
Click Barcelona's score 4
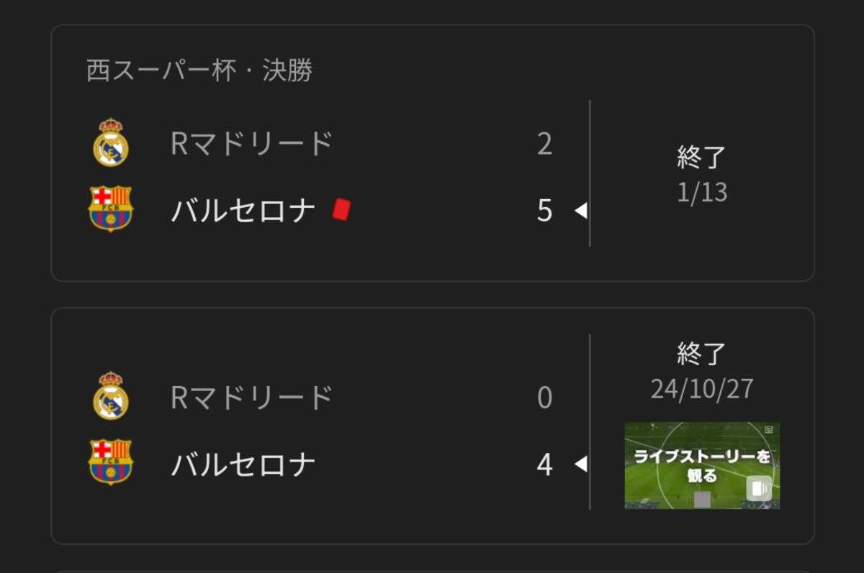coord(544,464)
